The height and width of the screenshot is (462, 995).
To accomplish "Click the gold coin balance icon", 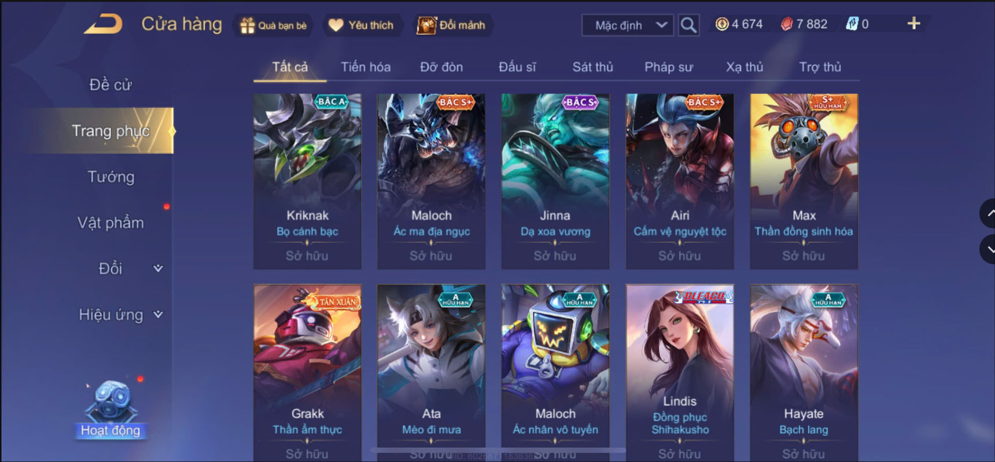I will click(722, 24).
